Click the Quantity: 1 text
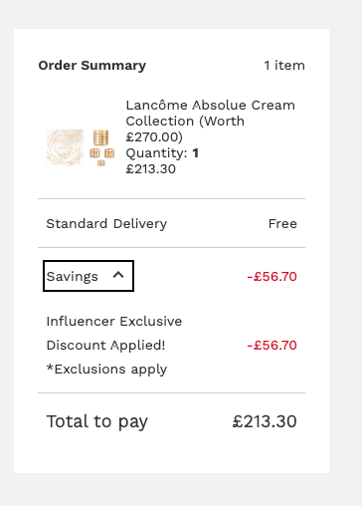Viewport: 362px width, 506px height. pos(162,153)
